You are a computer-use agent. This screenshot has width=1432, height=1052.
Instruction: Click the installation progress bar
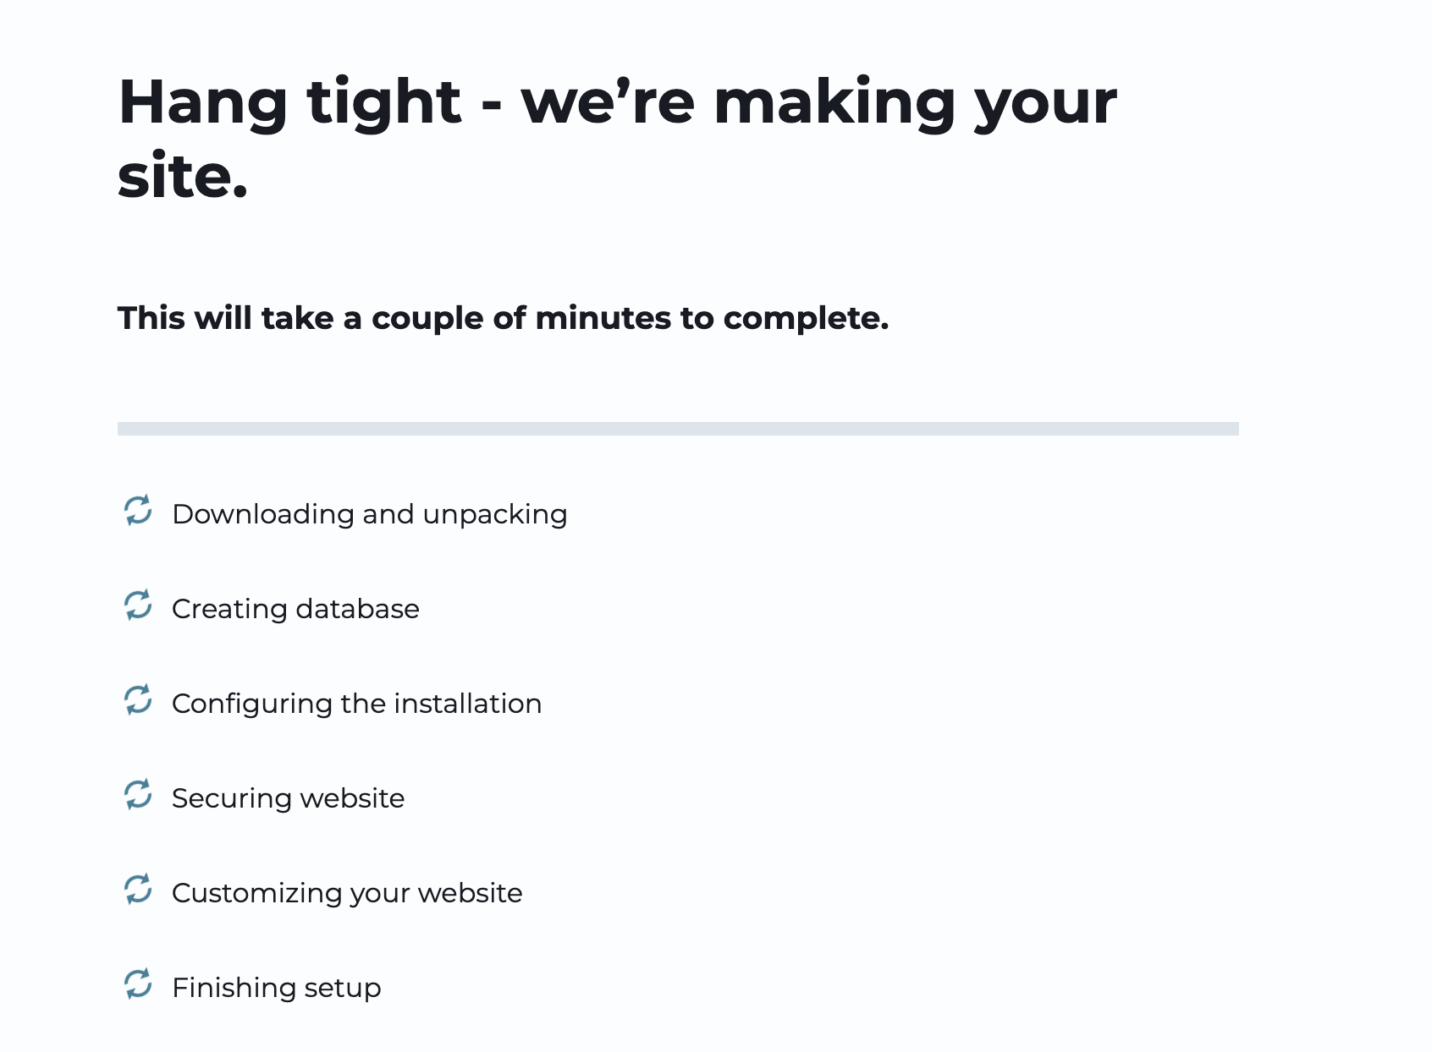click(x=678, y=429)
